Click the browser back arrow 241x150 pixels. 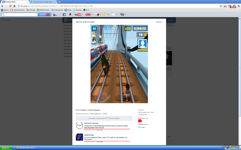click(x=2, y=6)
